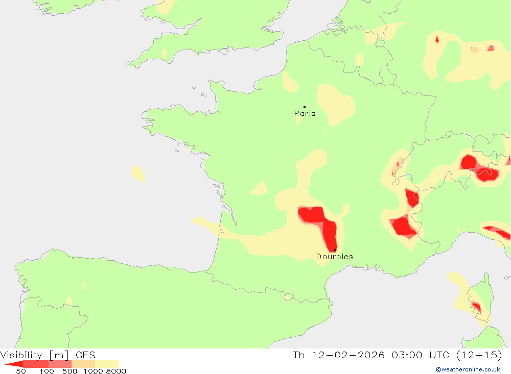The image size is (511, 374).
Task: Click the legend value 100
Action: click(47, 371)
